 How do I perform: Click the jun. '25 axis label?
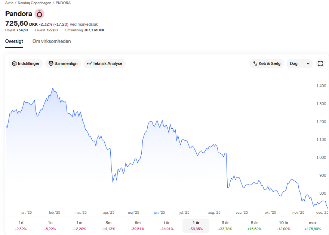click(x=160, y=212)
